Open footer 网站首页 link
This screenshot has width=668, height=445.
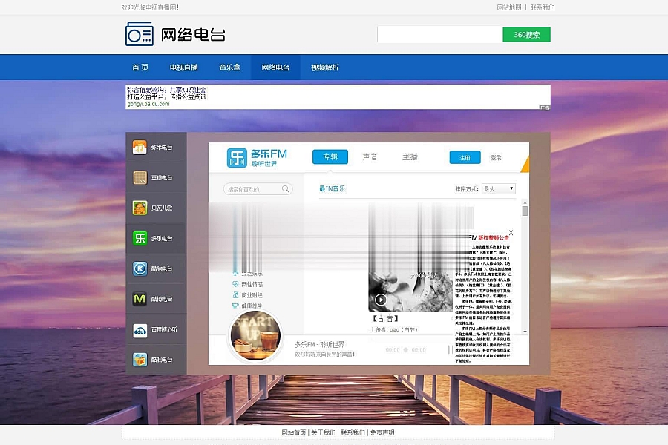[293, 432]
